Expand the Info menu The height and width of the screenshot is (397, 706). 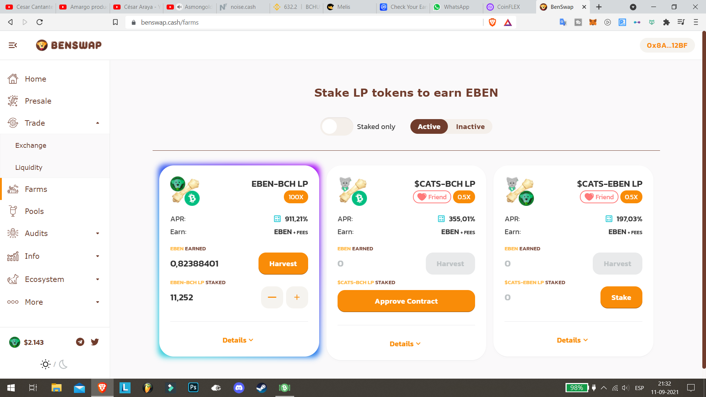coord(54,256)
